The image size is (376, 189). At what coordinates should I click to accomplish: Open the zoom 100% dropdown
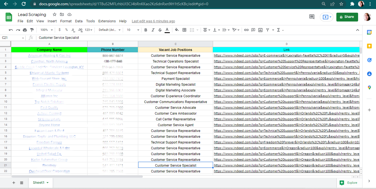pos(46,30)
